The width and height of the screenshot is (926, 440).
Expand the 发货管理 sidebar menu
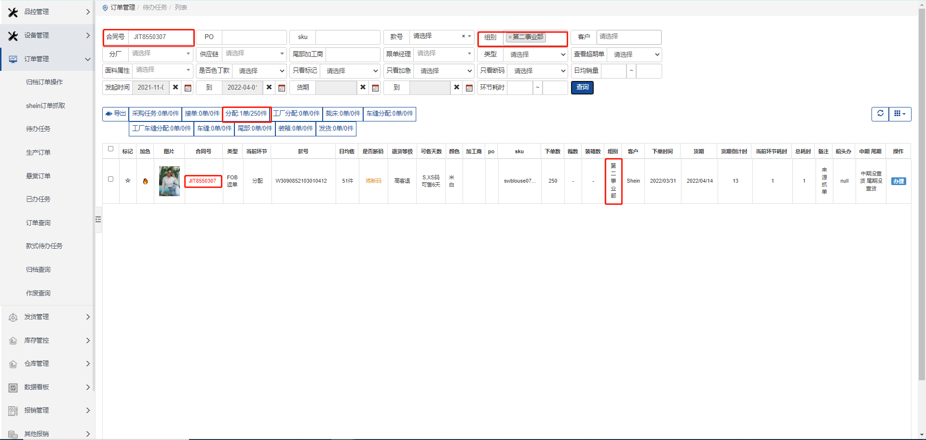(x=47, y=317)
